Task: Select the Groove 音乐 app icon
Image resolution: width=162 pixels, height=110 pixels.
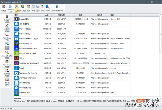Action: pos(16,19)
